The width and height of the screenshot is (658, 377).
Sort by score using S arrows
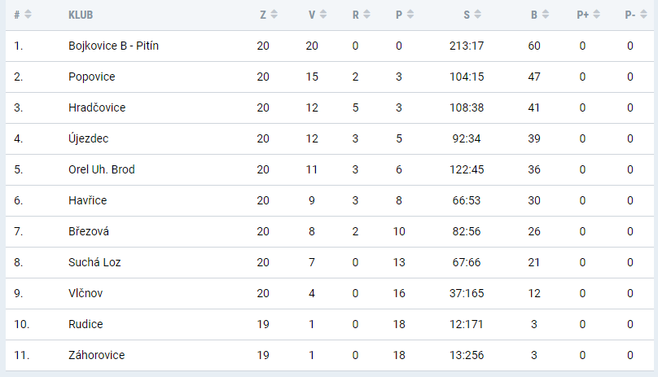(x=477, y=15)
